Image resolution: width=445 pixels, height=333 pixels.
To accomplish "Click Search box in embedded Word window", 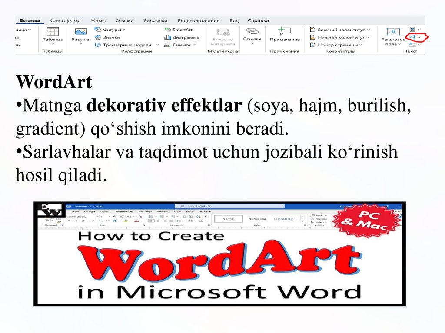I will pos(229,206).
